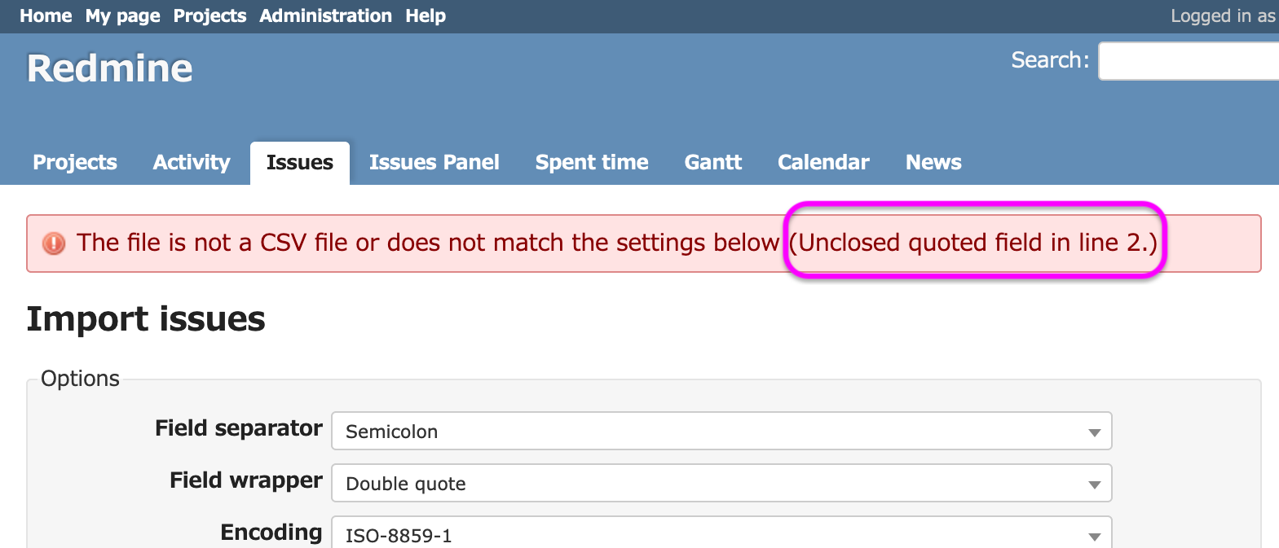Open the Calendar tab
Viewport: 1279px width, 548px height.
823,162
